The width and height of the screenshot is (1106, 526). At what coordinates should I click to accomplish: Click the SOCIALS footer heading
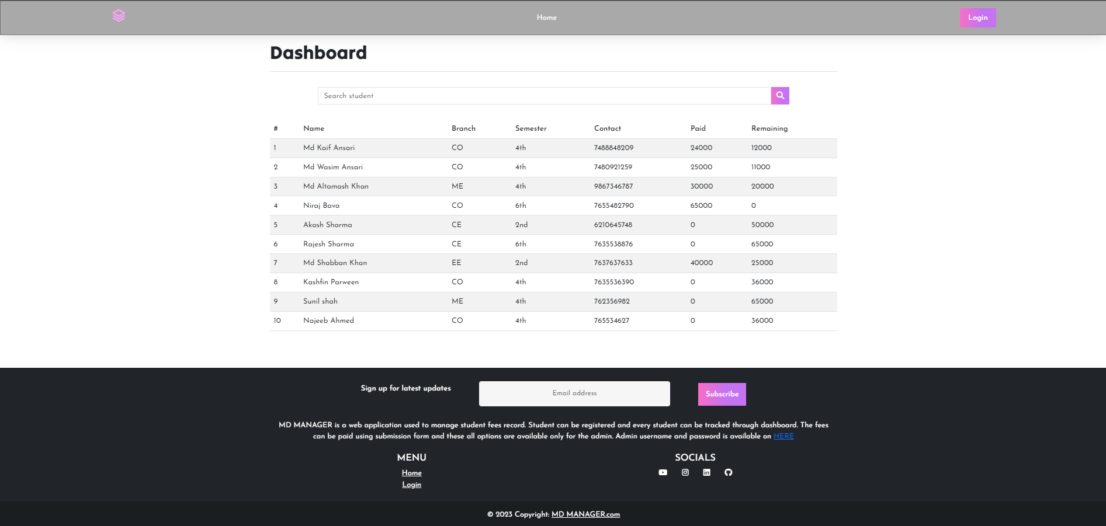(695, 458)
